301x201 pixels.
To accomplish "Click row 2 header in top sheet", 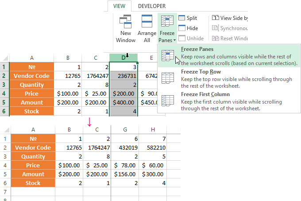I will point(4,76).
